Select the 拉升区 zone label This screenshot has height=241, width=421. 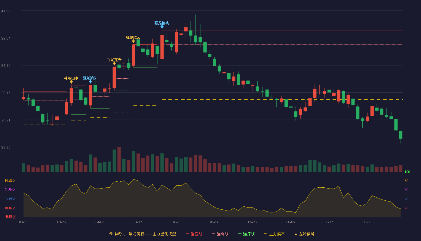(11, 199)
